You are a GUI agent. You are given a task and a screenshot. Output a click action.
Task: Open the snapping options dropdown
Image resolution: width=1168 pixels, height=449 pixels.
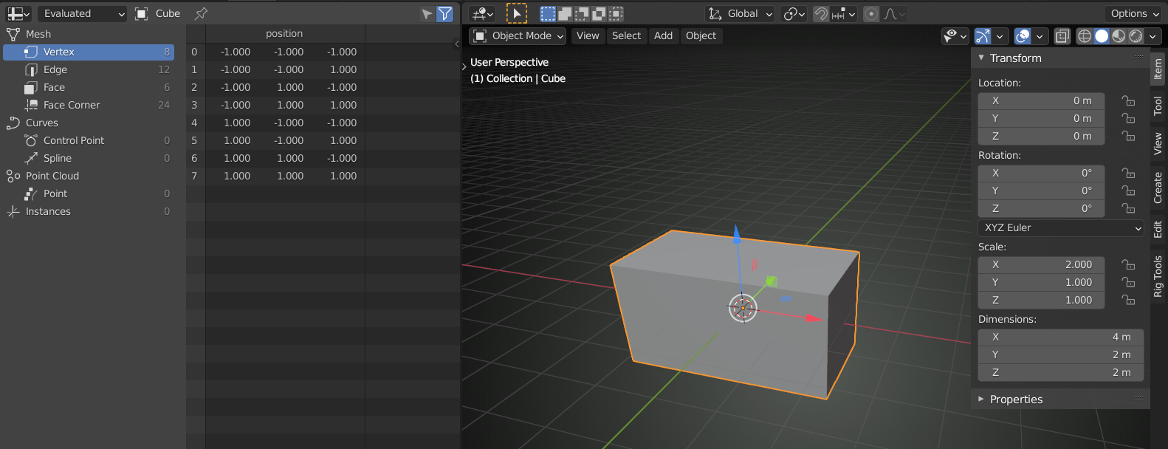pyautogui.click(x=843, y=14)
